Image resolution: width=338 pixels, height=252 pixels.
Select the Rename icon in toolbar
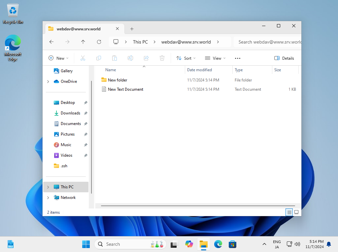130,58
